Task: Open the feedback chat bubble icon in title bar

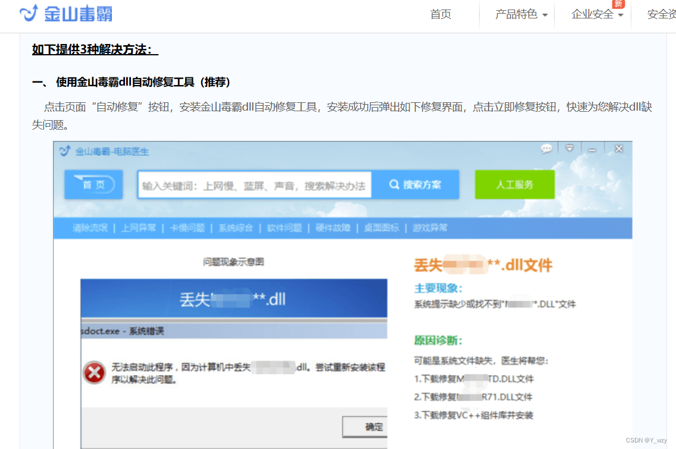Action: [x=546, y=149]
